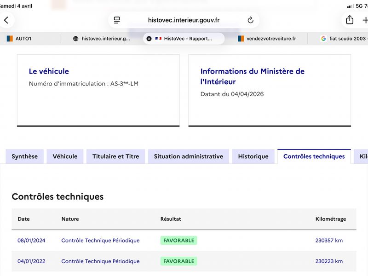Close the HistoVec - Rapport tab
368x276 pixels.
[149, 39]
